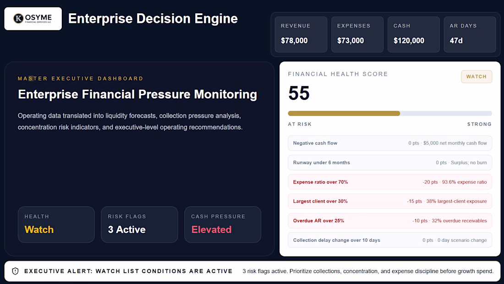Expand the Runway under 6 months row
Image resolution: width=504 pixels, height=284 pixels.
tap(389, 163)
